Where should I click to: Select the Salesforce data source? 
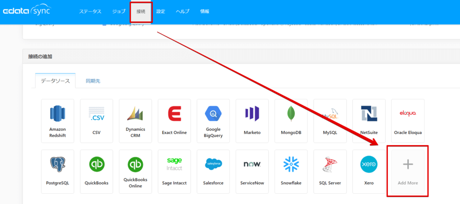click(214, 172)
